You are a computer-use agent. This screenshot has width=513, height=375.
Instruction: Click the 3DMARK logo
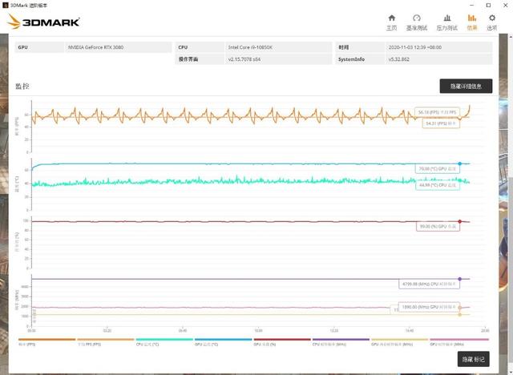(43, 22)
